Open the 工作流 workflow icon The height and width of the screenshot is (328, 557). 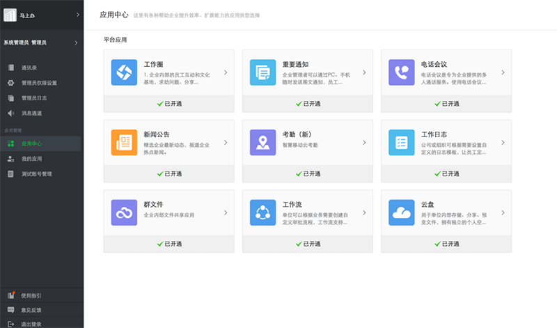point(263,212)
